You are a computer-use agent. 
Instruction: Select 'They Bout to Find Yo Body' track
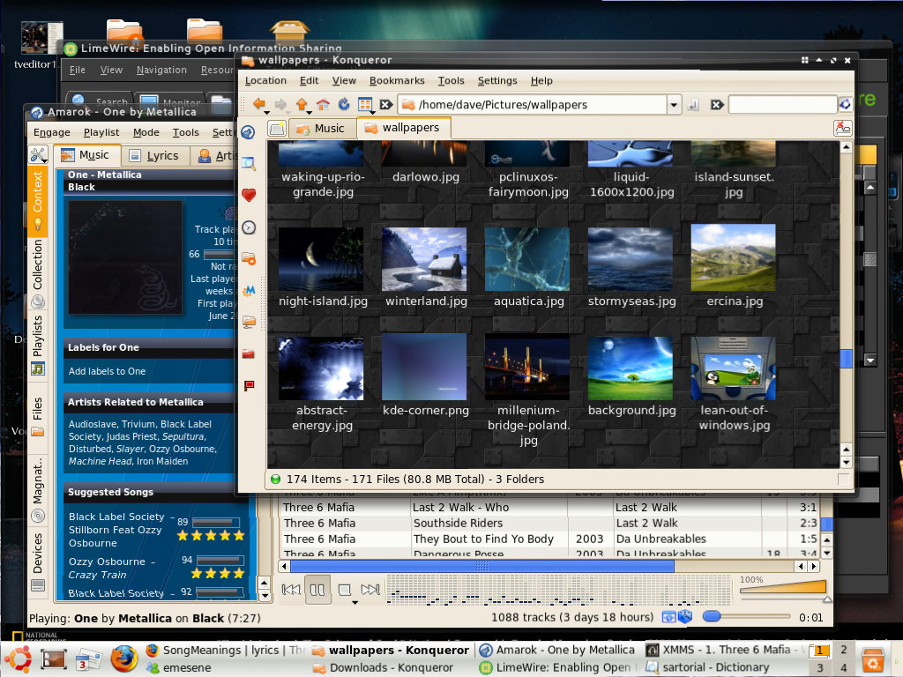coord(483,539)
